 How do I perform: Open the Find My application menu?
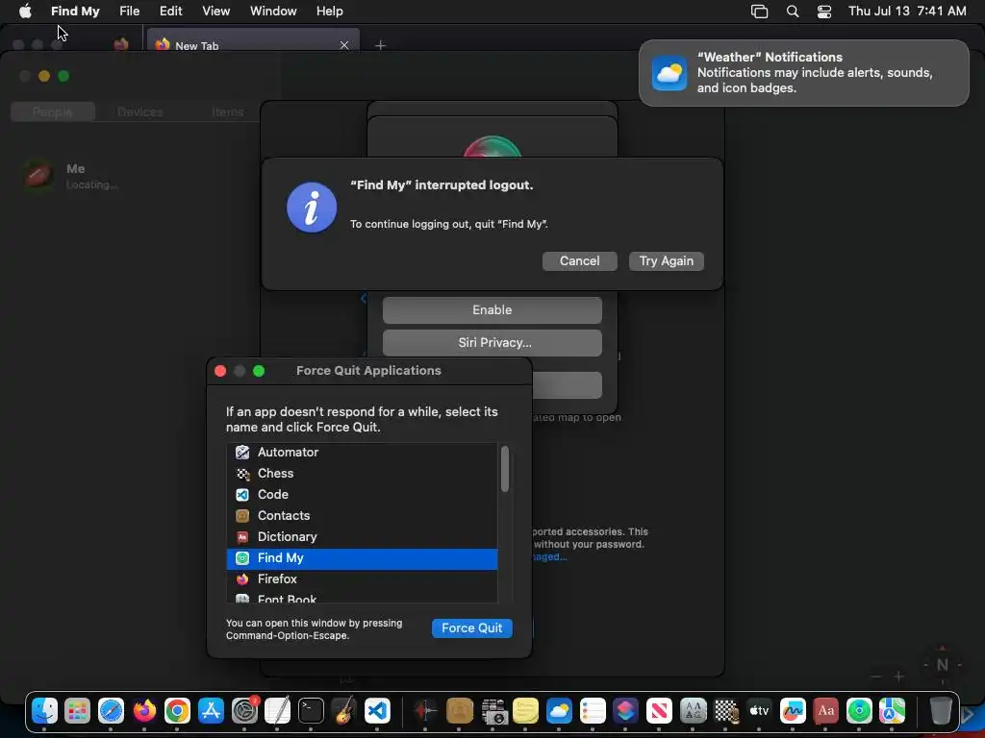pos(75,12)
